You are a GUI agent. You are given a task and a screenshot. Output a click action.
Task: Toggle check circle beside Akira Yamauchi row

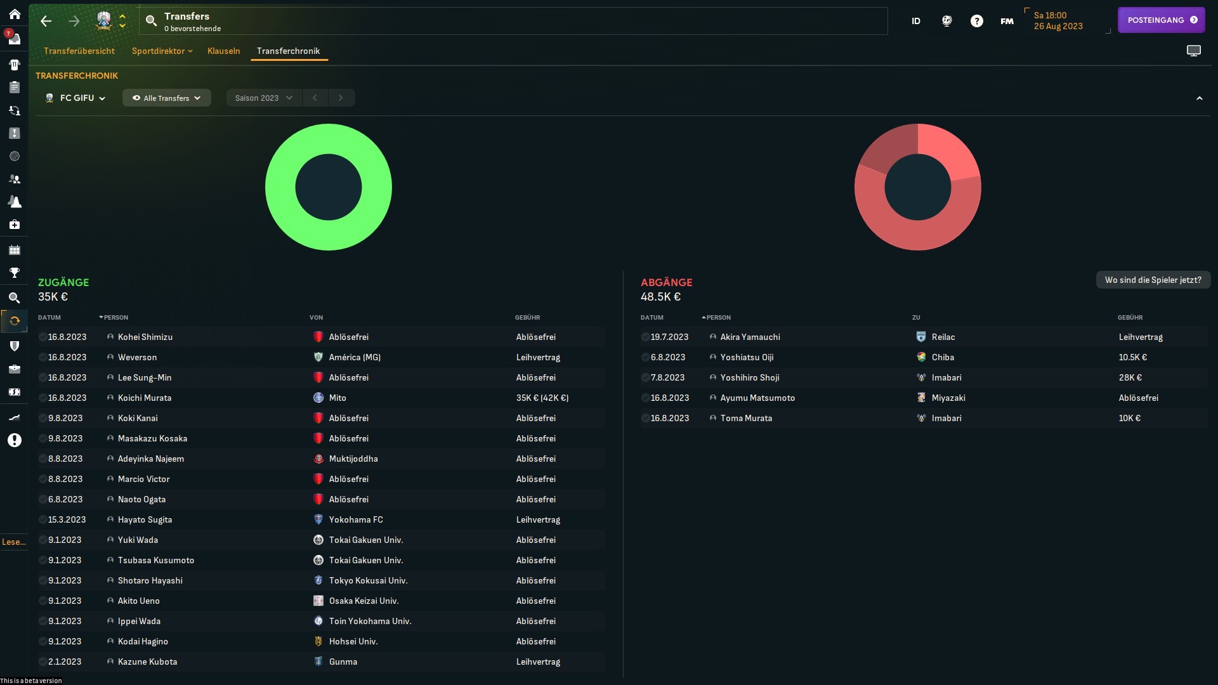[645, 337]
